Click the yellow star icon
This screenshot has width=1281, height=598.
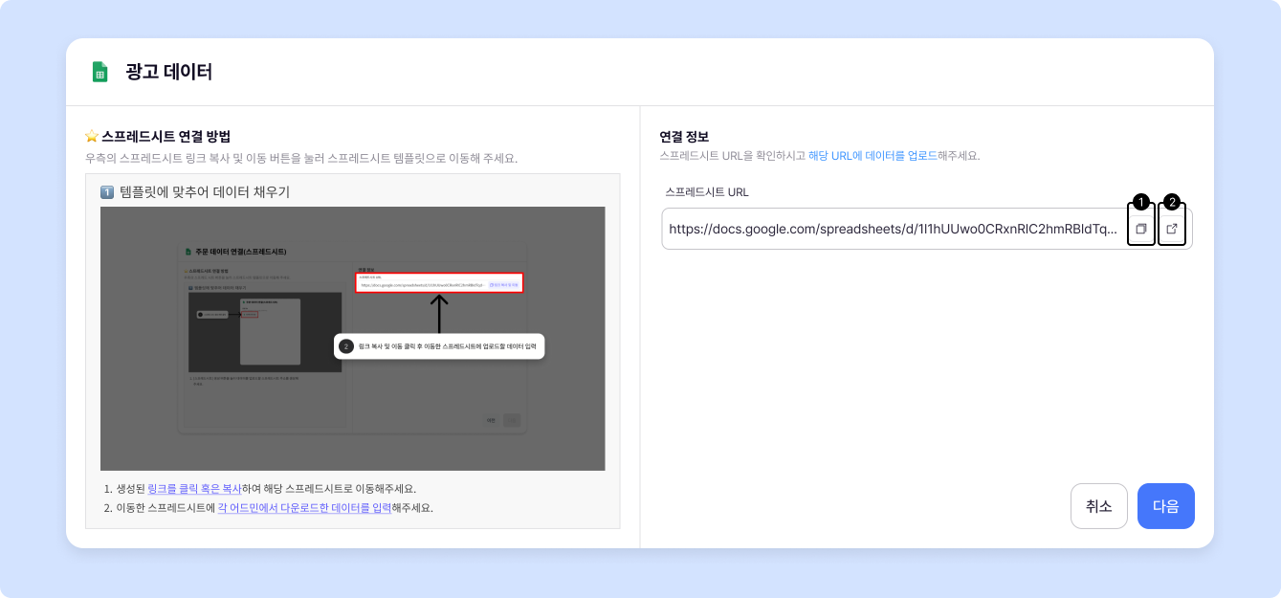(92, 136)
